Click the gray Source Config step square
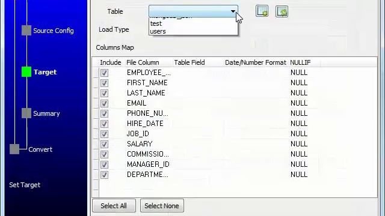Viewport: 385px width, 216px height. pos(26,31)
